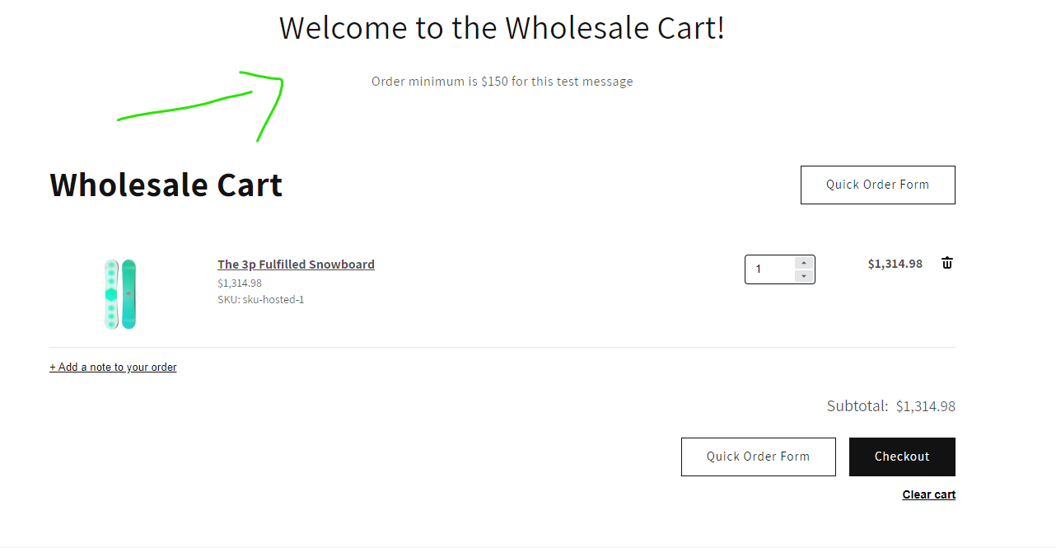Click the Welcome to the Wholesale Cart title
1056x548 pixels.
pyautogui.click(x=502, y=28)
